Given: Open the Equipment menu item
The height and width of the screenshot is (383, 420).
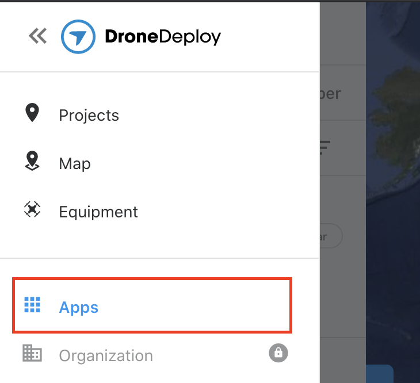Looking at the screenshot, I should (98, 212).
